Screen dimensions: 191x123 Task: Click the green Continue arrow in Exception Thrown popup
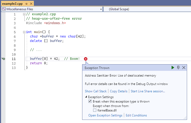173,68
